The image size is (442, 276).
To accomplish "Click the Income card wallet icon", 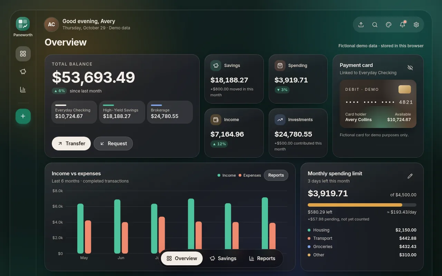I will [216, 120].
